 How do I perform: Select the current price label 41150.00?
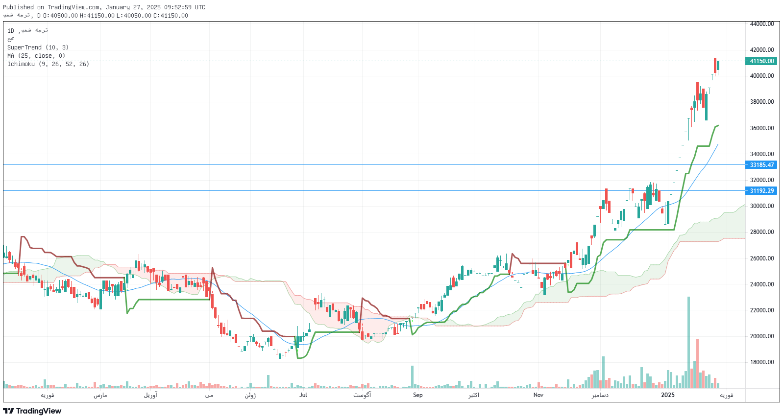point(761,61)
